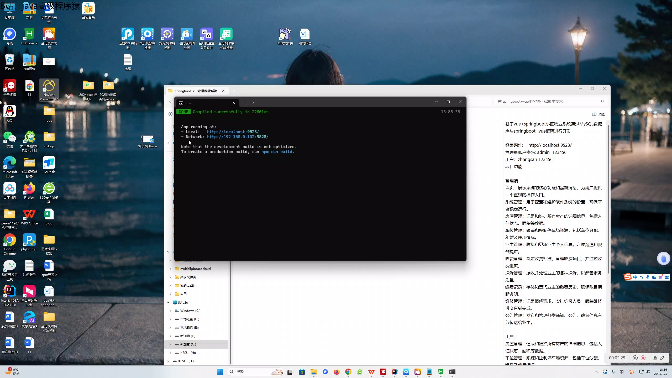
Task: Open weather widget 9°C 晴朗
Action: point(13,372)
